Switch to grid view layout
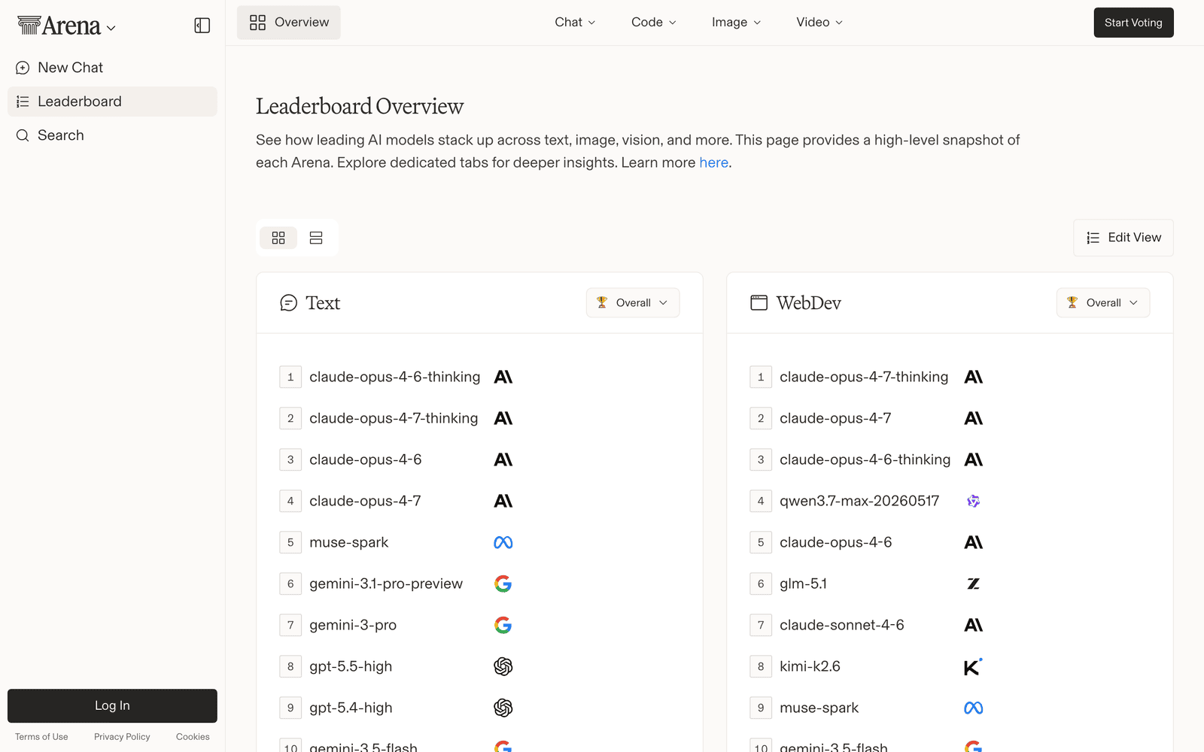This screenshot has width=1204, height=752. [x=278, y=238]
